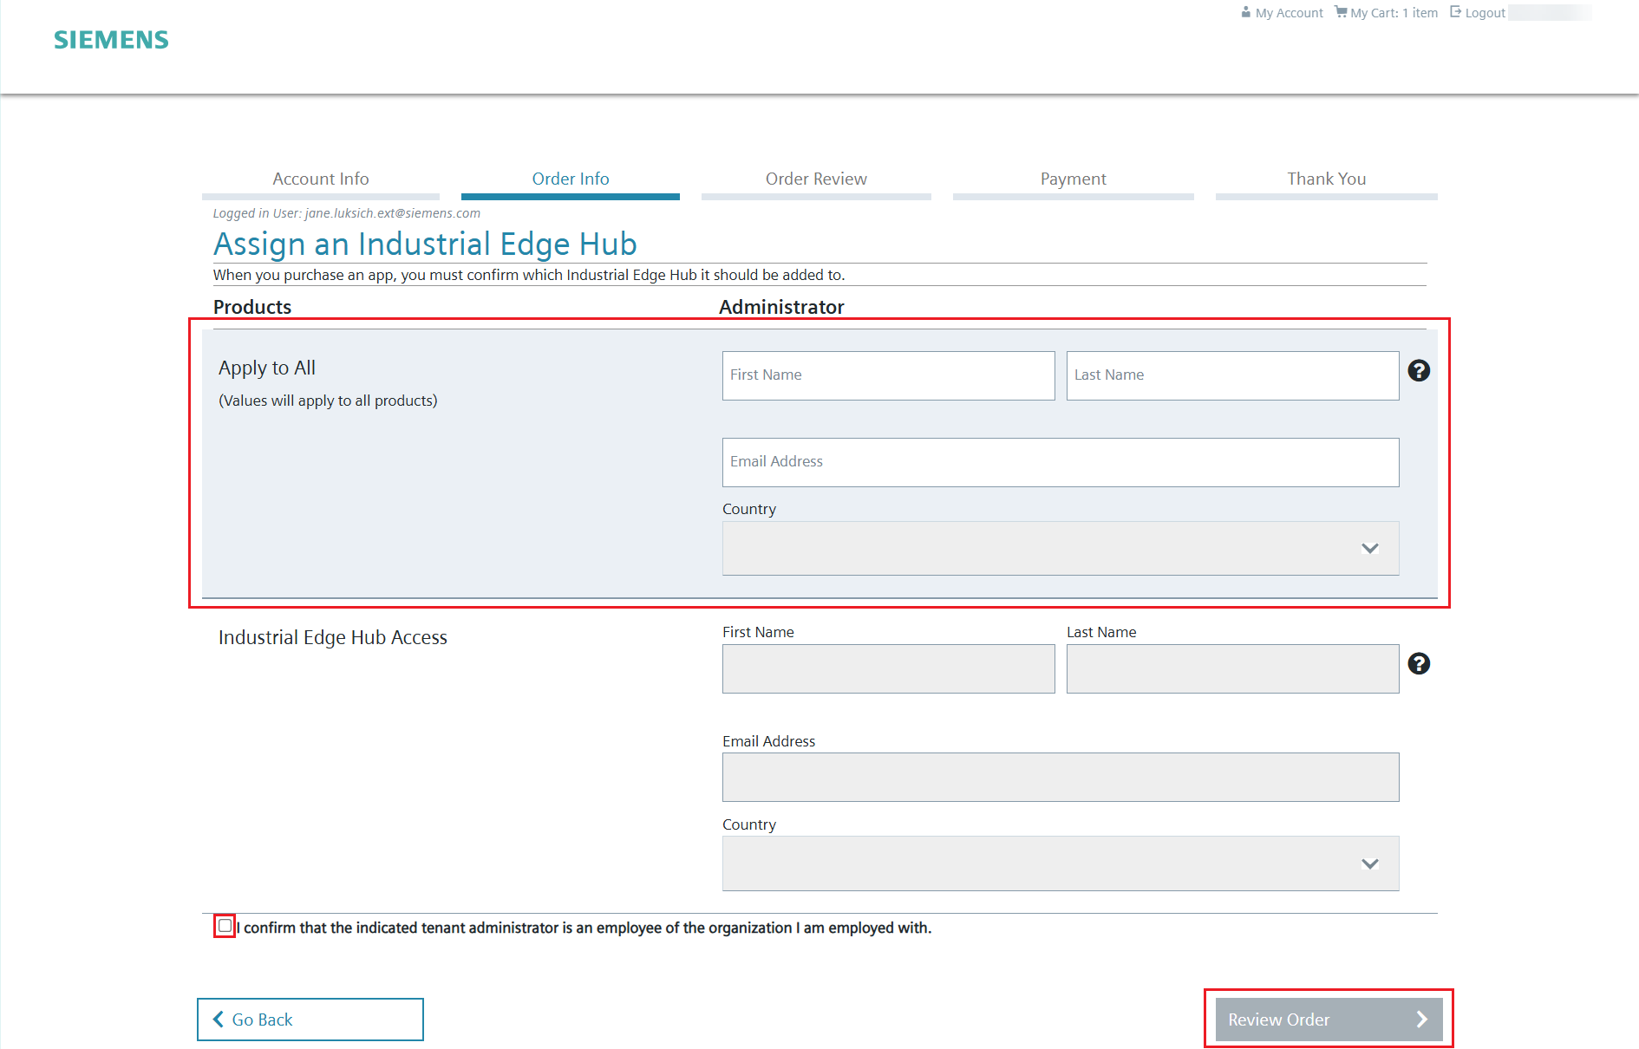1639x1049 pixels.
Task: Click the SIEMENS logo
Action: click(110, 39)
